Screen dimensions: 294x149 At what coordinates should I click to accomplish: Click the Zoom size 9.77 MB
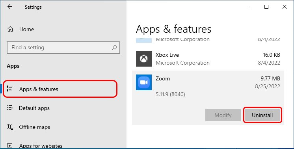click(x=270, y=78)
